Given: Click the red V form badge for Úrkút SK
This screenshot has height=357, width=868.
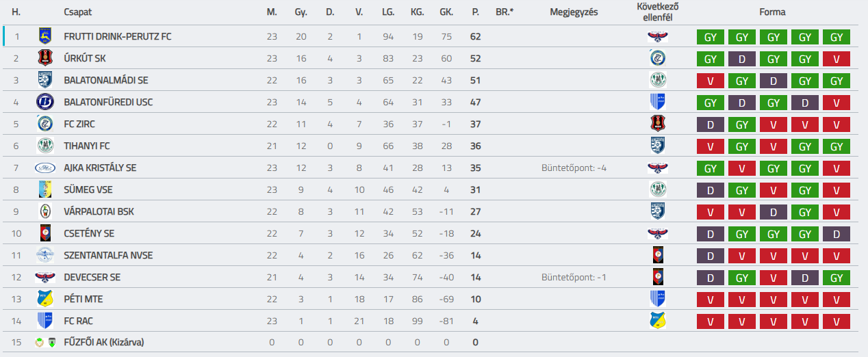Looking at the screenshot, I should [x=837, y=59].
